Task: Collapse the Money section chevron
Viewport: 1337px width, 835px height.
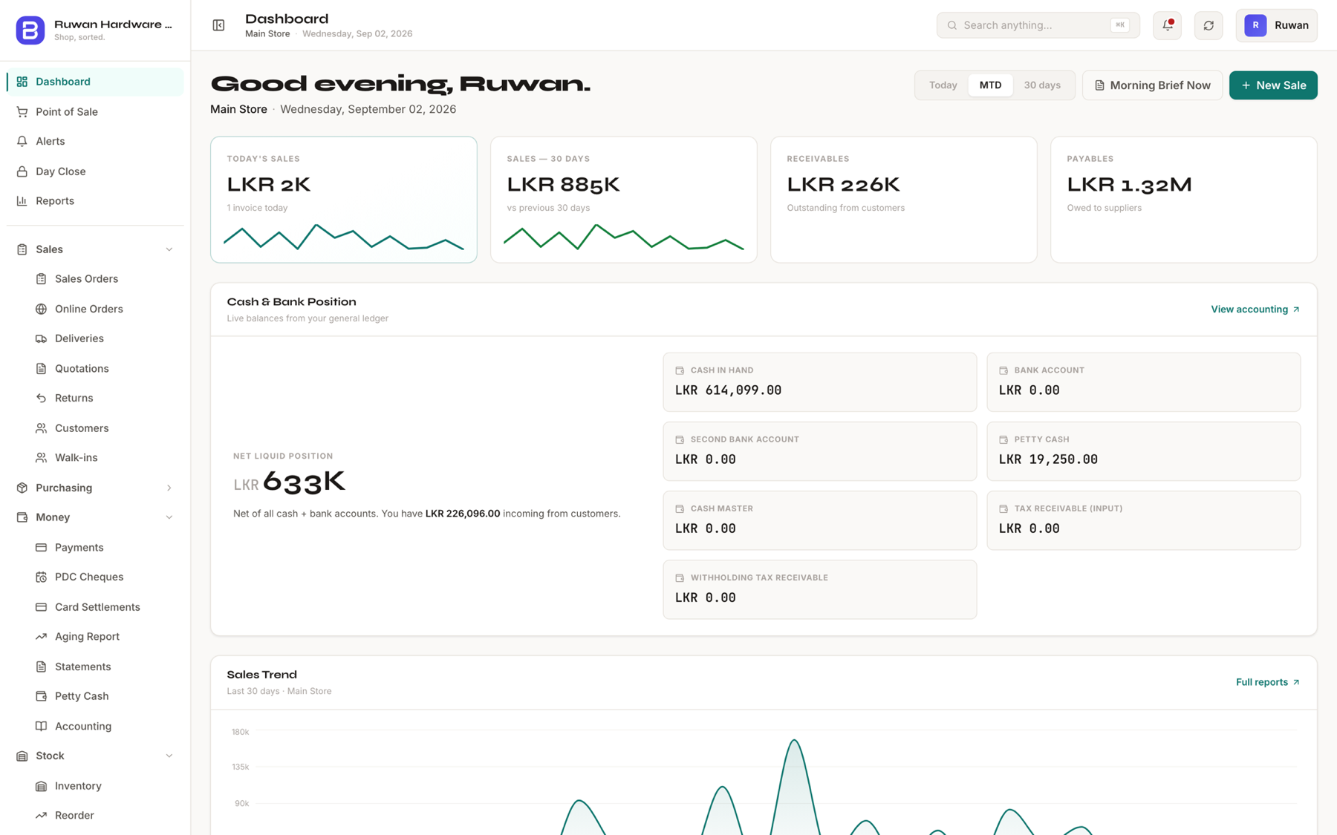Action: pyautogui.click(x=169, y=517)
